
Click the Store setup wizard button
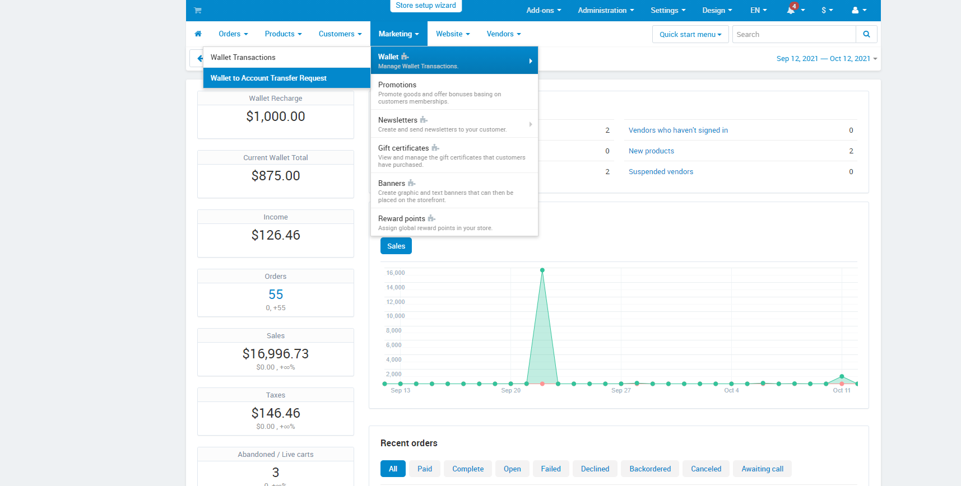(426, 6)
